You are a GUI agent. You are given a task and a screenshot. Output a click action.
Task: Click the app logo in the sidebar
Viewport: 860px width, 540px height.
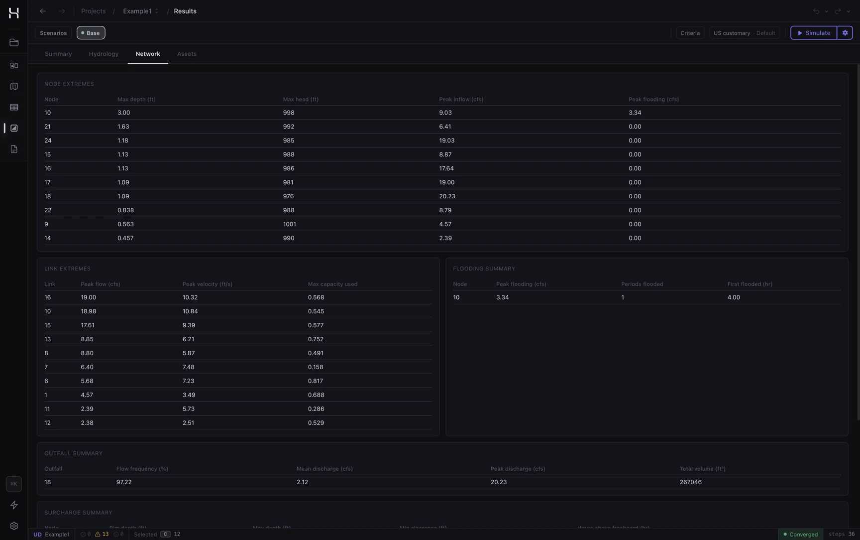(14, 13)
